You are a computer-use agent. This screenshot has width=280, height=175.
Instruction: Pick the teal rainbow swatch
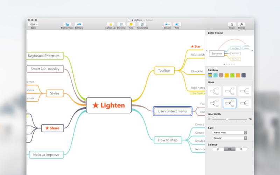(216, 75)
